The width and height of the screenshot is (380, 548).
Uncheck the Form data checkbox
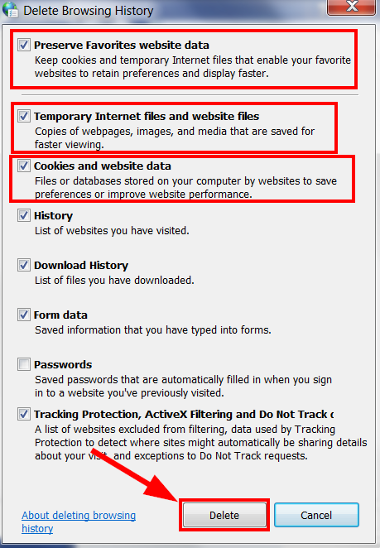point(24,315)
